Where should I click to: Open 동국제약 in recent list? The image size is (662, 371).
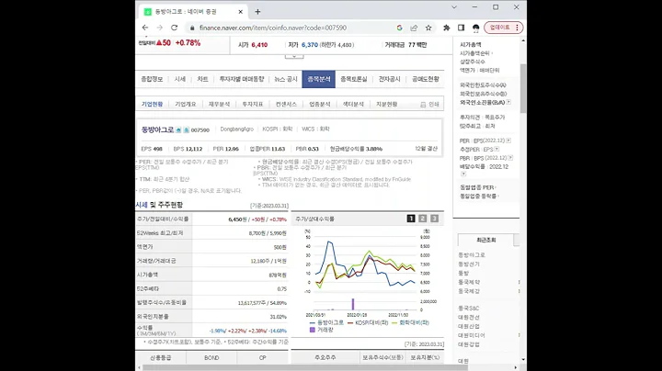pyautogui.click(x=469, y=282)
